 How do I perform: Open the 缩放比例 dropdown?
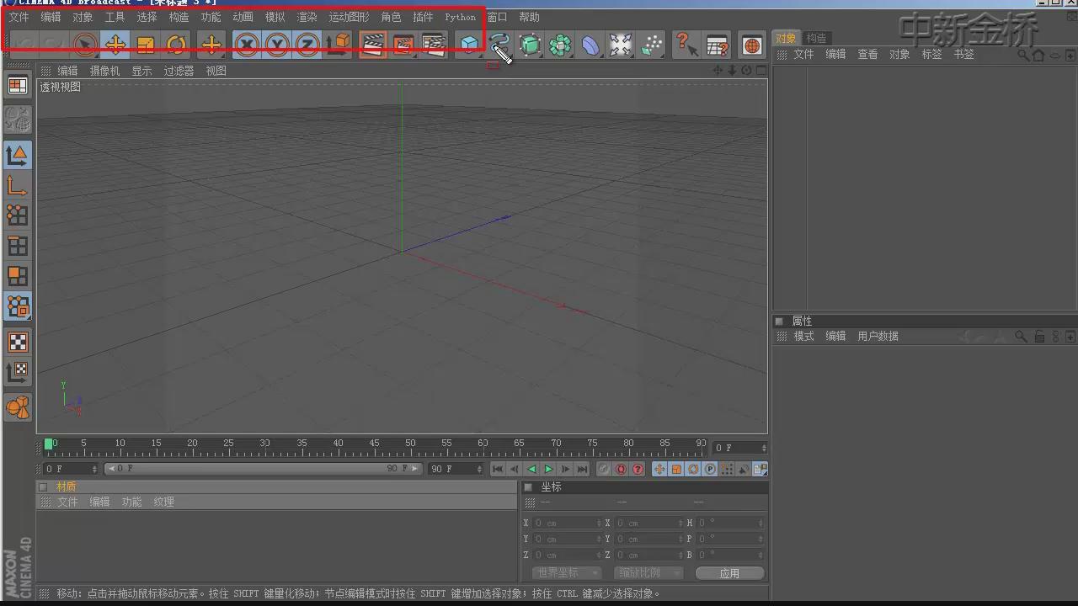648,573
